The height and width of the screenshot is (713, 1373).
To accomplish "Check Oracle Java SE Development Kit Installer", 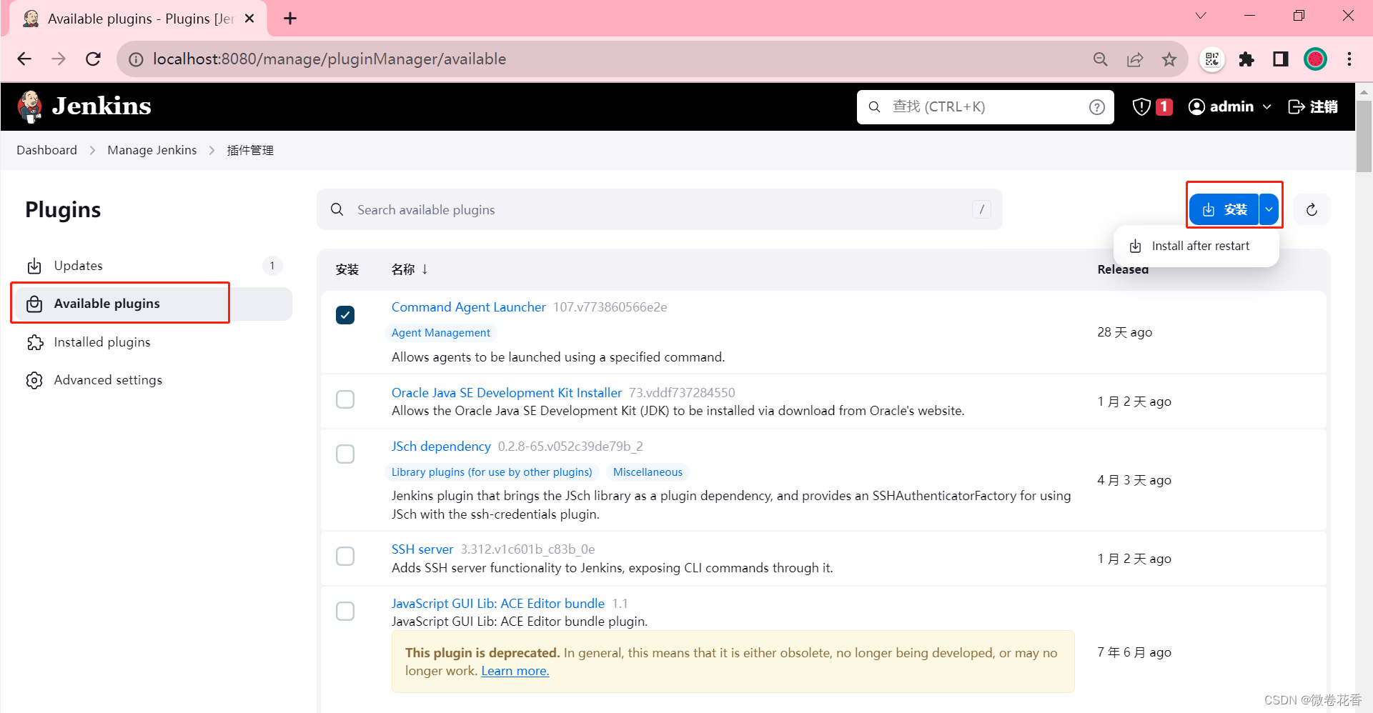I will pos(345,399).
